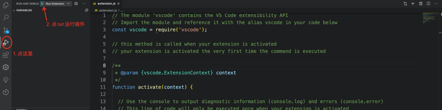442x110 pixels.
Task: Open launch.json via the gear icon
Action: tap(76, 4)
